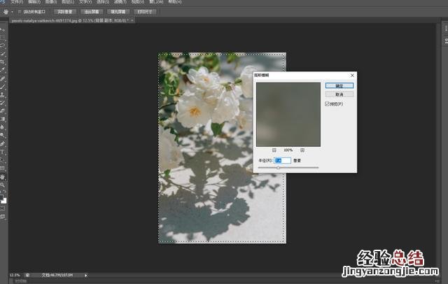Screen dimensions: 448x284
Task: Toggle Quick Mask mode icon
Action: tap(3, 208)
